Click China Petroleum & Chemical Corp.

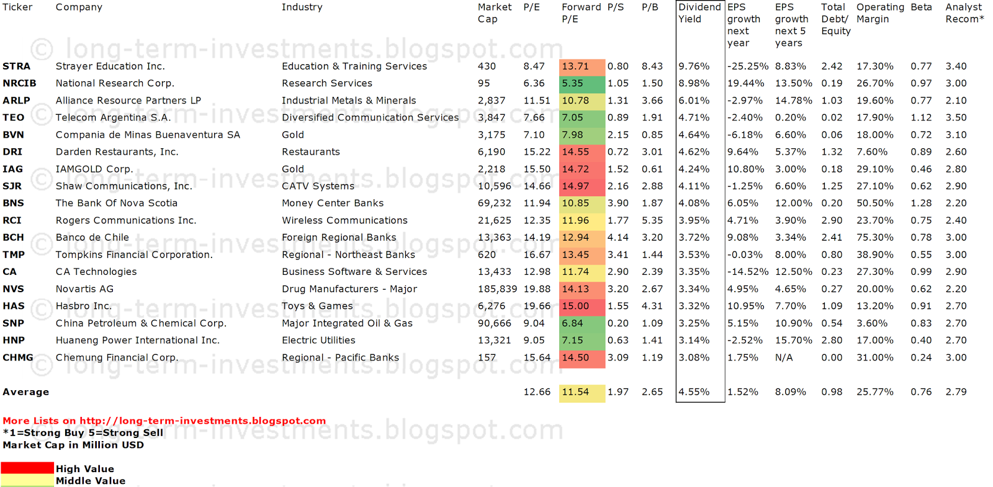[141, 323]
